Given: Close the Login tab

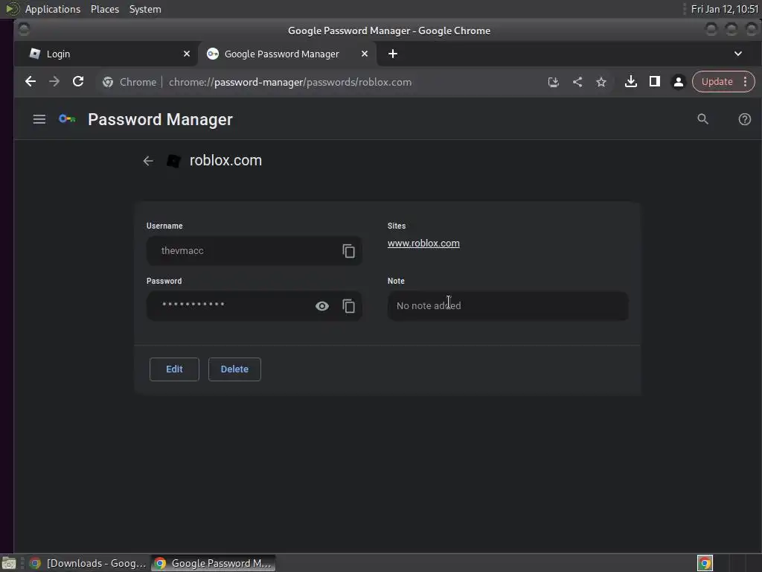Looking at the screenshot, I should (x=187, y=54).
